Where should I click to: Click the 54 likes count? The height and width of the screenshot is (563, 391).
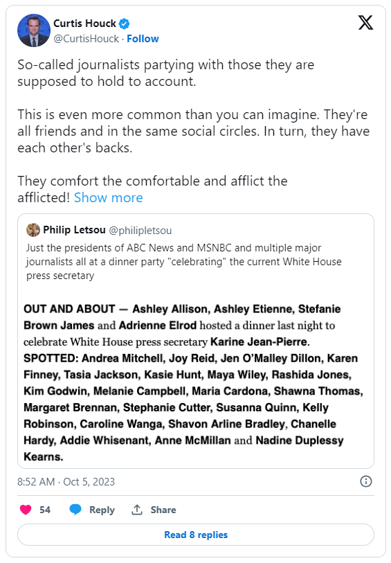45,510
